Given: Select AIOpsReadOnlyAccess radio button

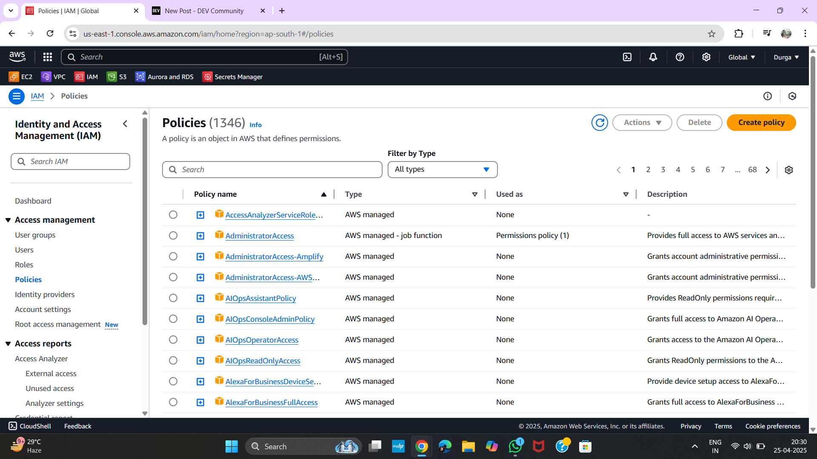Looking at the screenshot, I should click(x=173, y=360).
